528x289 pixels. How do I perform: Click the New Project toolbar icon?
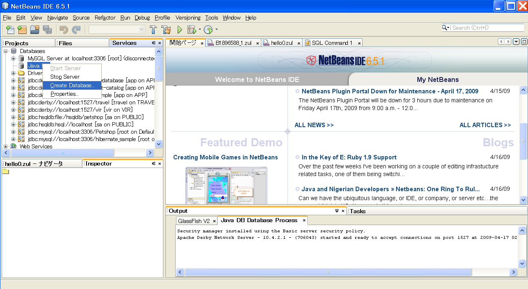(22, 29)
